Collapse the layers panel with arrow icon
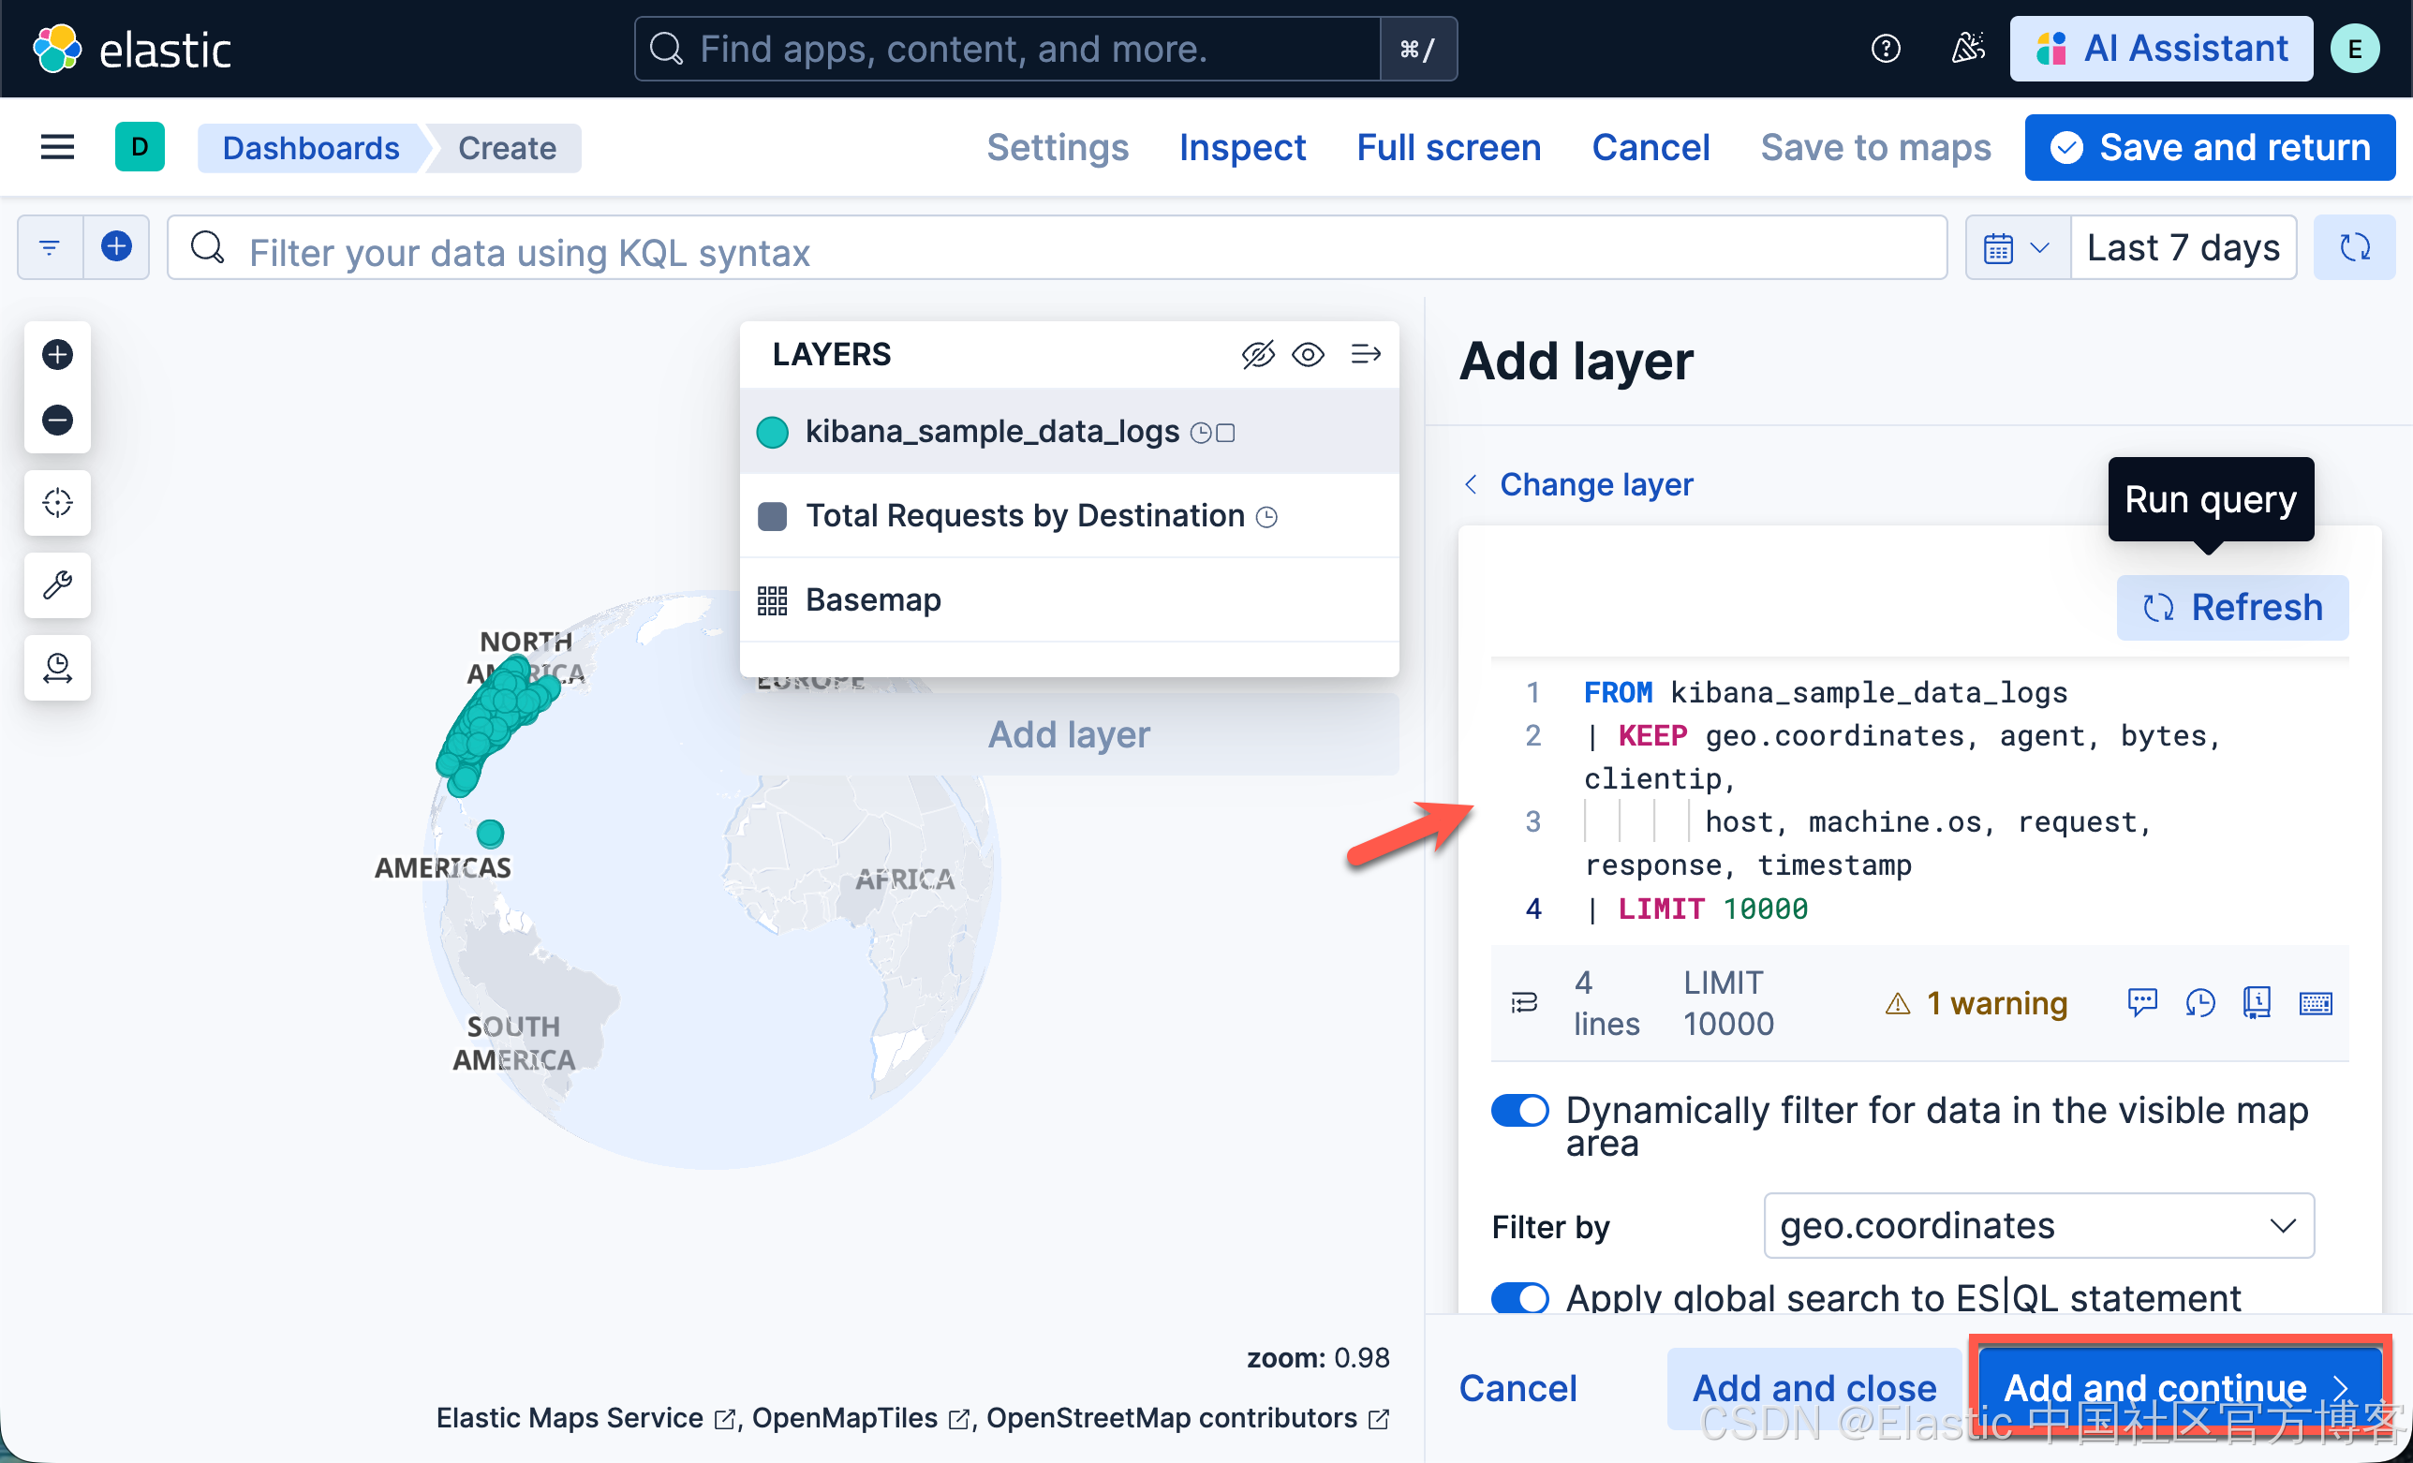2413x1463 pixels. (1365, 353)
